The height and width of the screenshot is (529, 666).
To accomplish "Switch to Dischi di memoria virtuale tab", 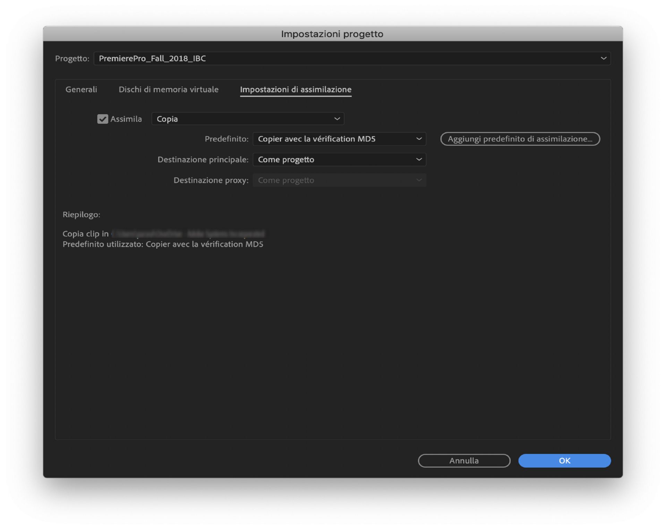I will (x=169, y=90).
